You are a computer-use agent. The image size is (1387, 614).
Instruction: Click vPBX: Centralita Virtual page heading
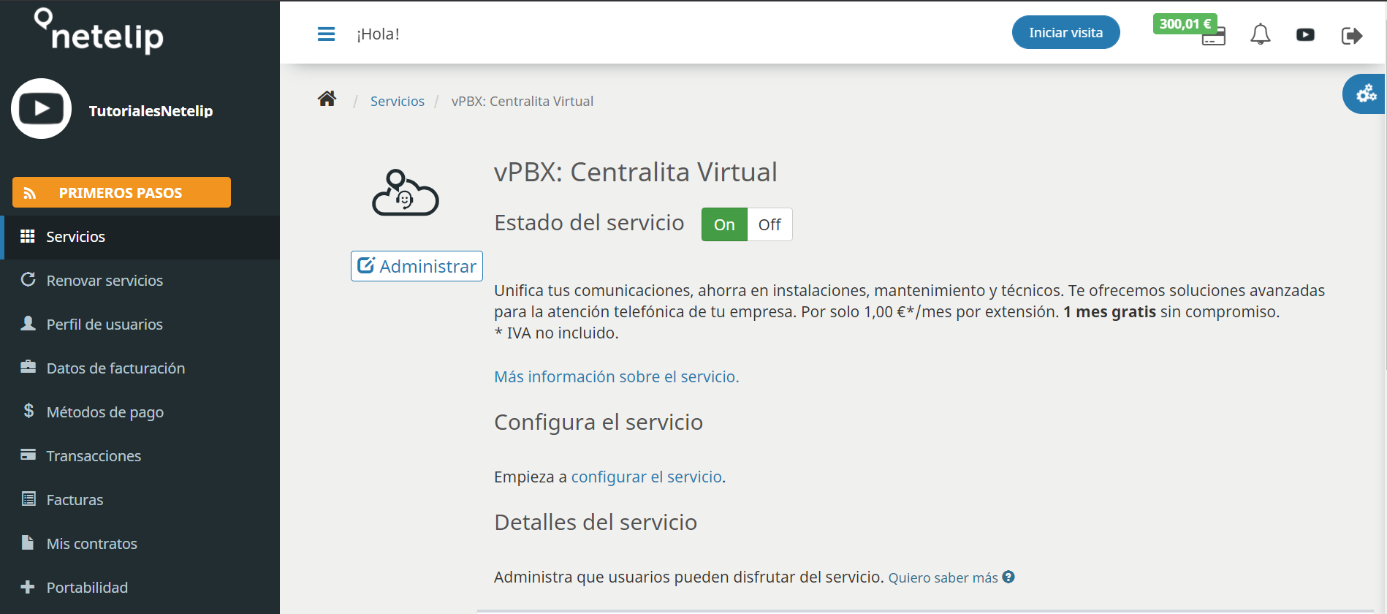coord(636,172)
